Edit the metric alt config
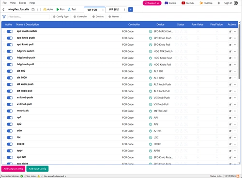Viewport: 242px width, 178px height. [x=230, y=111]
